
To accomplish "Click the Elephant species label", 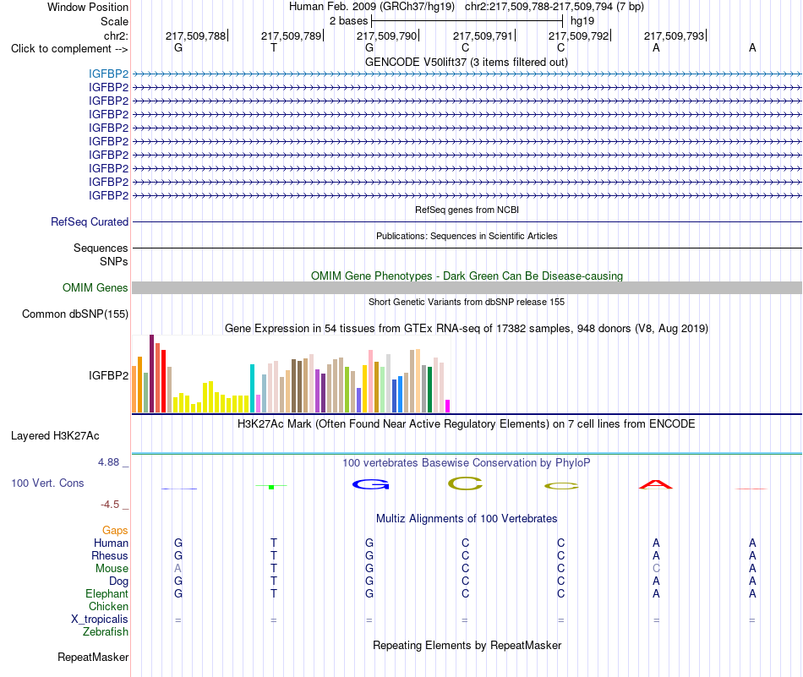I will tap(107, 594).
